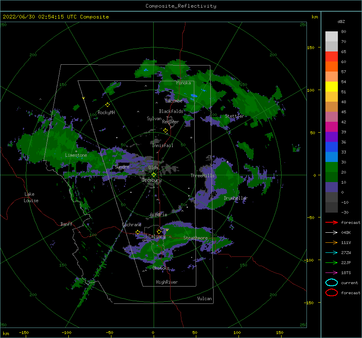Click the Airdrie city label
The image size is (362, 338).
158,215
